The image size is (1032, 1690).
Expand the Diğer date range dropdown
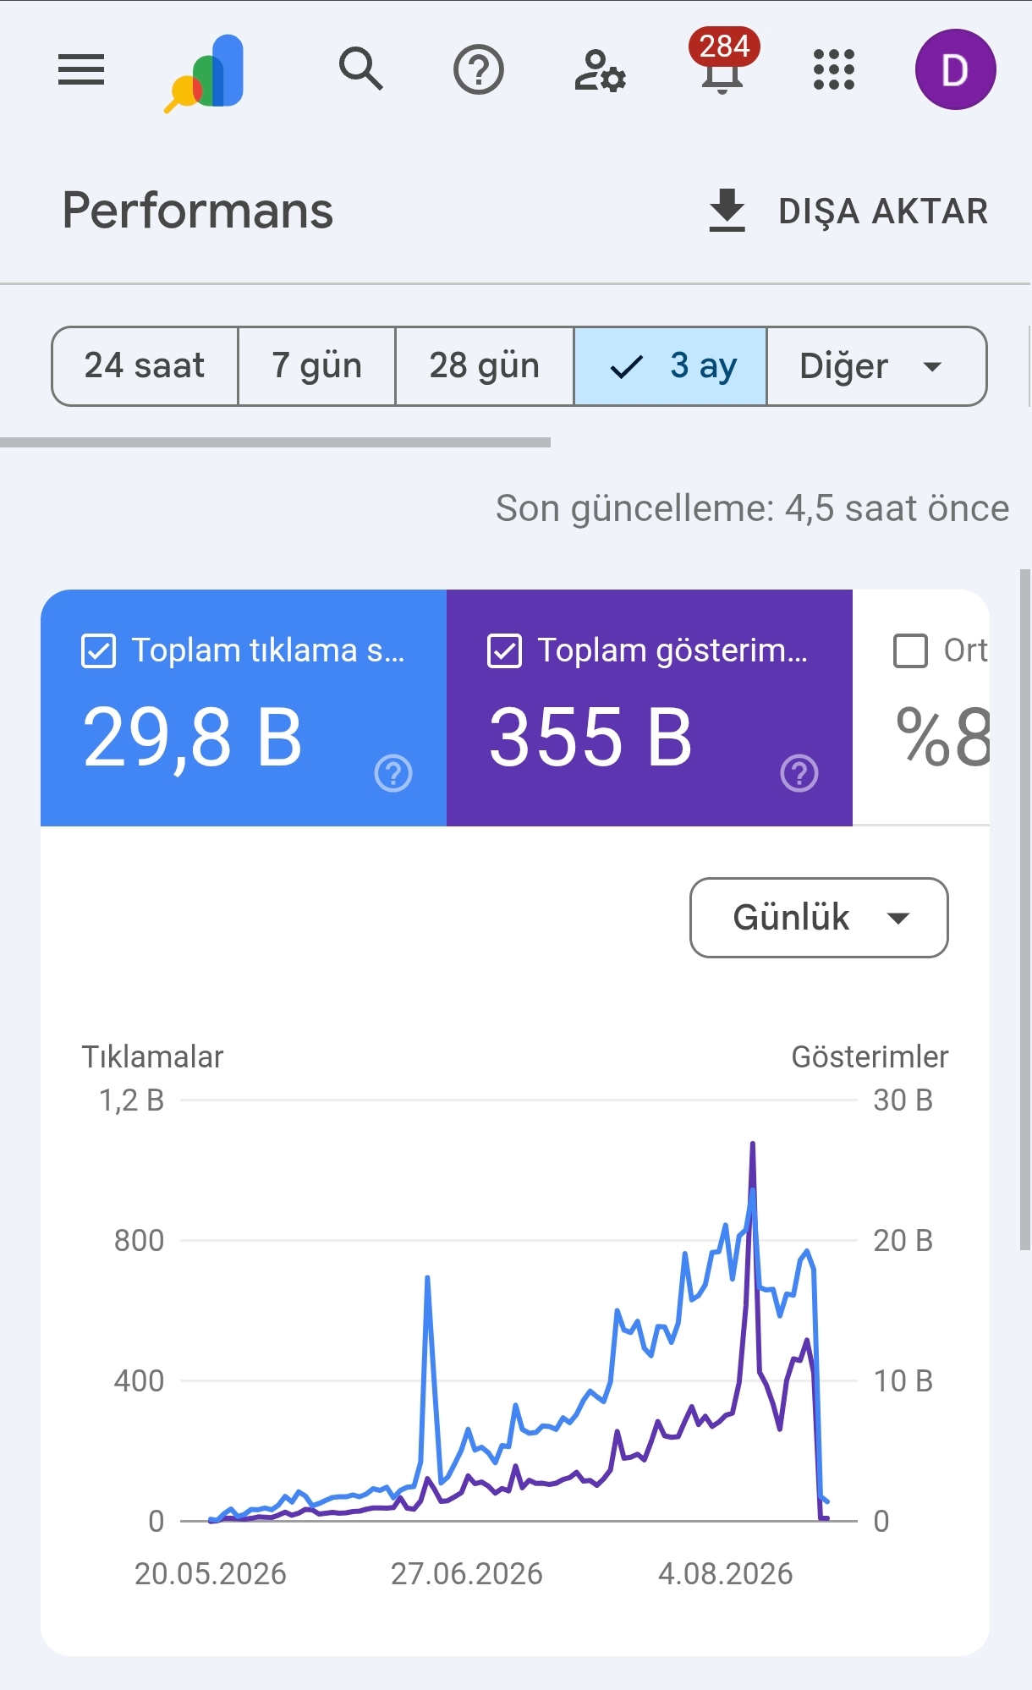(x=876, y=366)
